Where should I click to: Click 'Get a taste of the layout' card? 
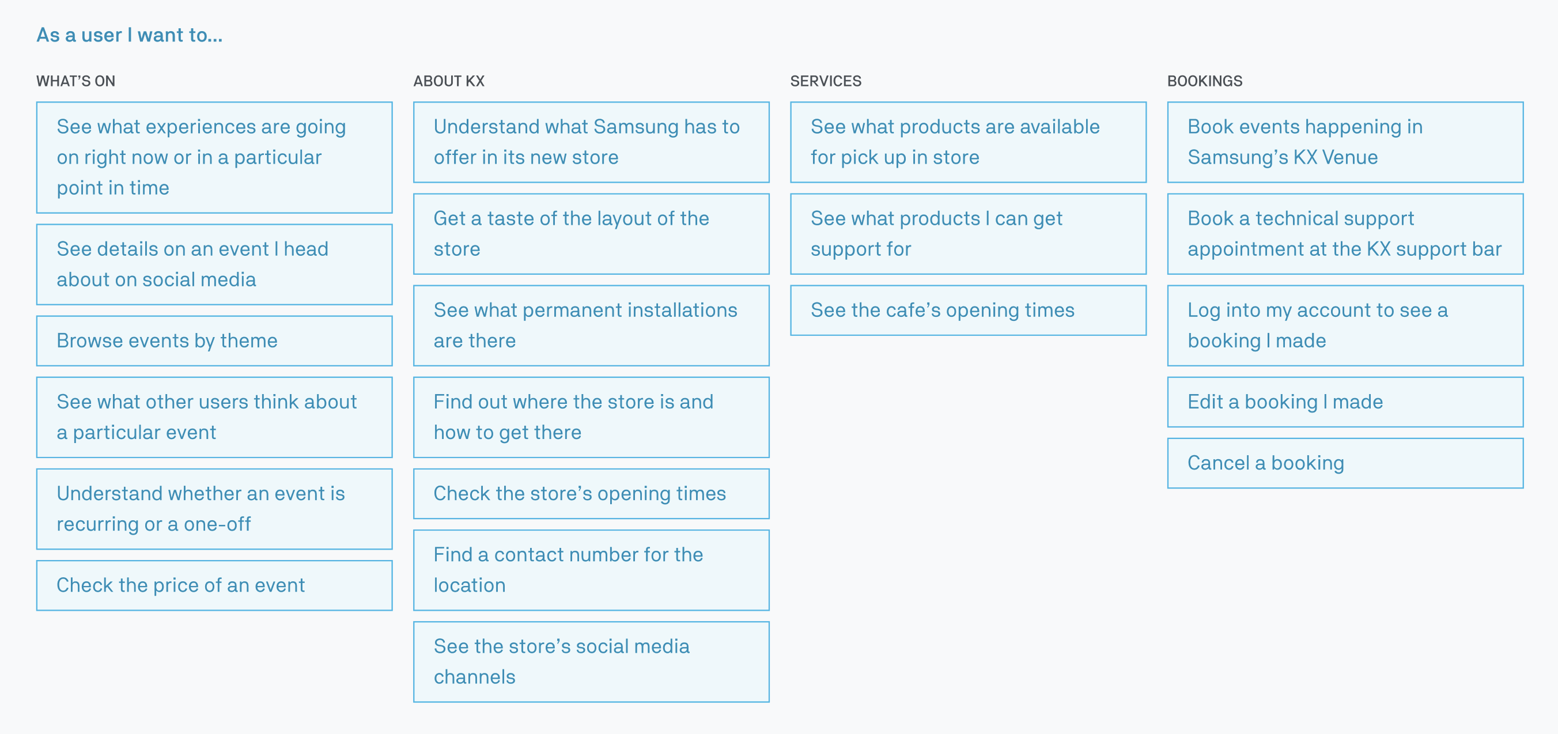click(591, 234)
